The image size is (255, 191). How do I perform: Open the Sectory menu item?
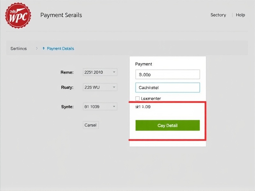[x=218, y=15]
